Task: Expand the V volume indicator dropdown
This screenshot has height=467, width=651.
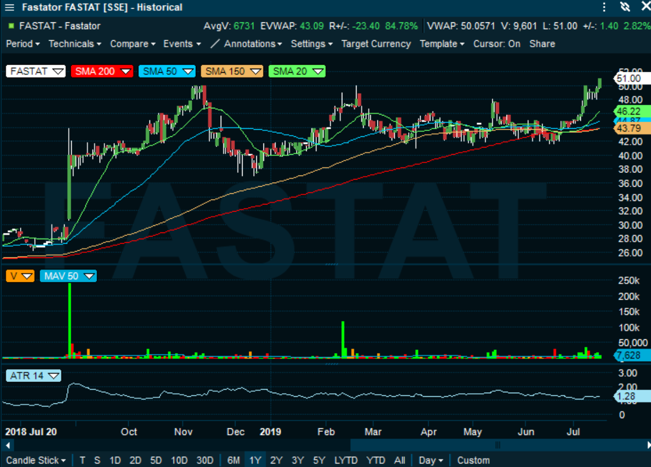Action: coord(20,276)
